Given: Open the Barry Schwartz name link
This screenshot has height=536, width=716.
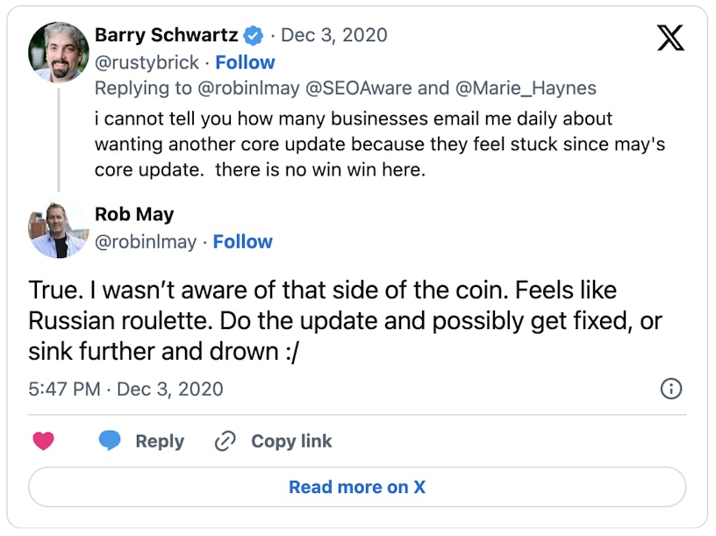Looking at the screenshot, I should coord(167,36).
